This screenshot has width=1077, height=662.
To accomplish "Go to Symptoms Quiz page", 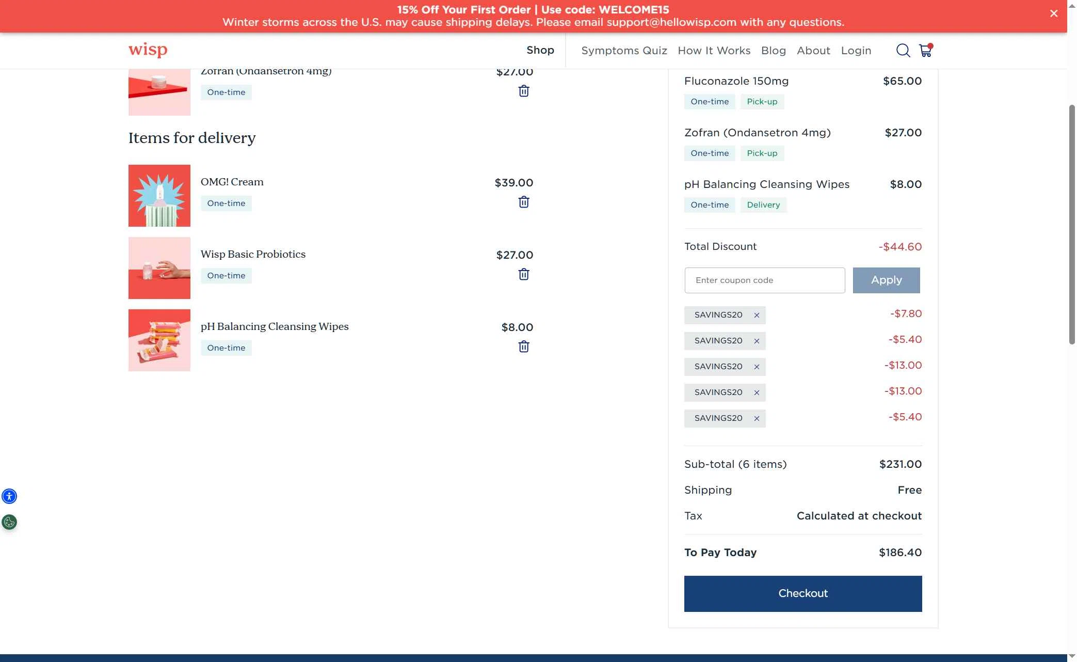I will pos(623,51).
